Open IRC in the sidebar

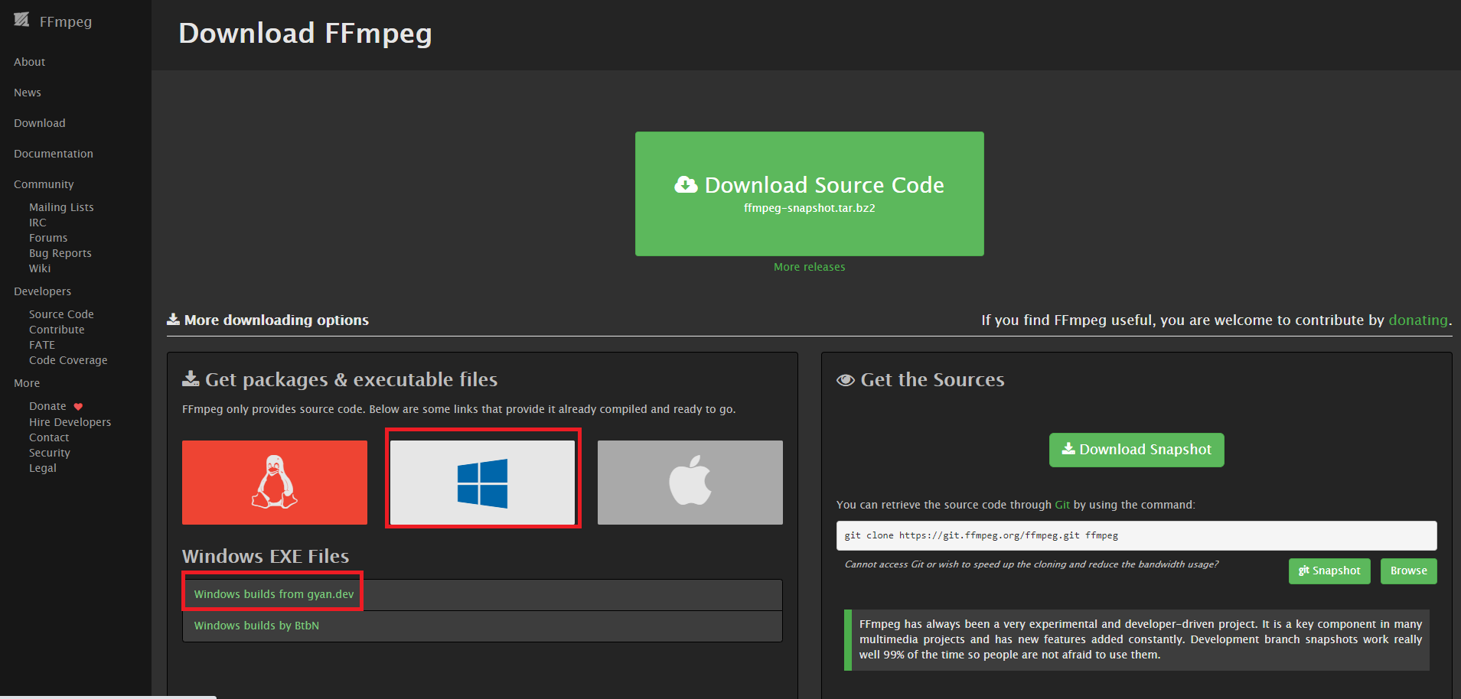38,223
